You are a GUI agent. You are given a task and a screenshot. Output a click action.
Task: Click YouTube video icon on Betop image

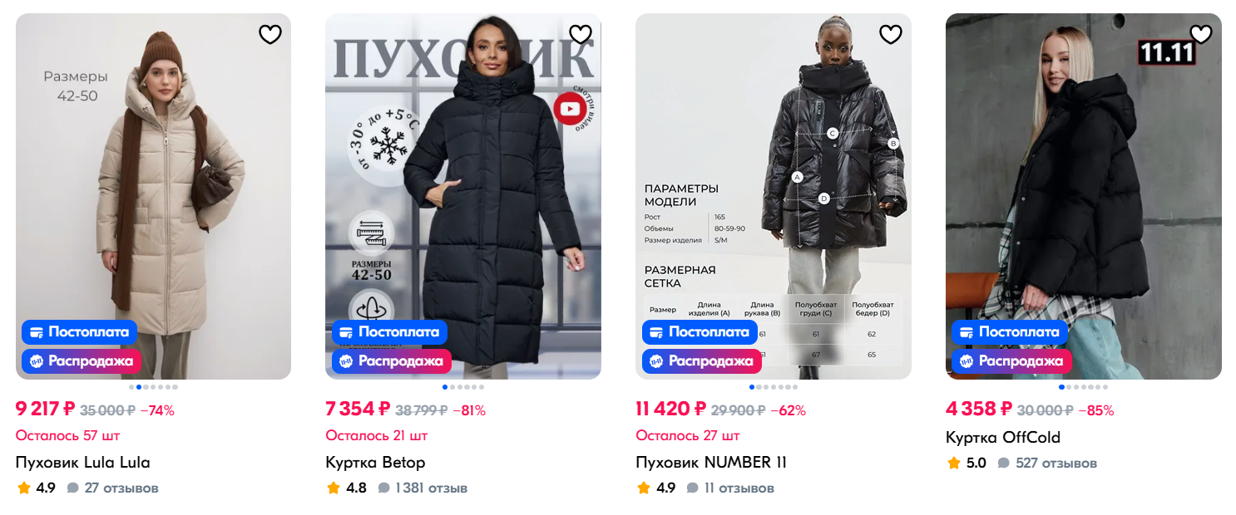(571, 109)
